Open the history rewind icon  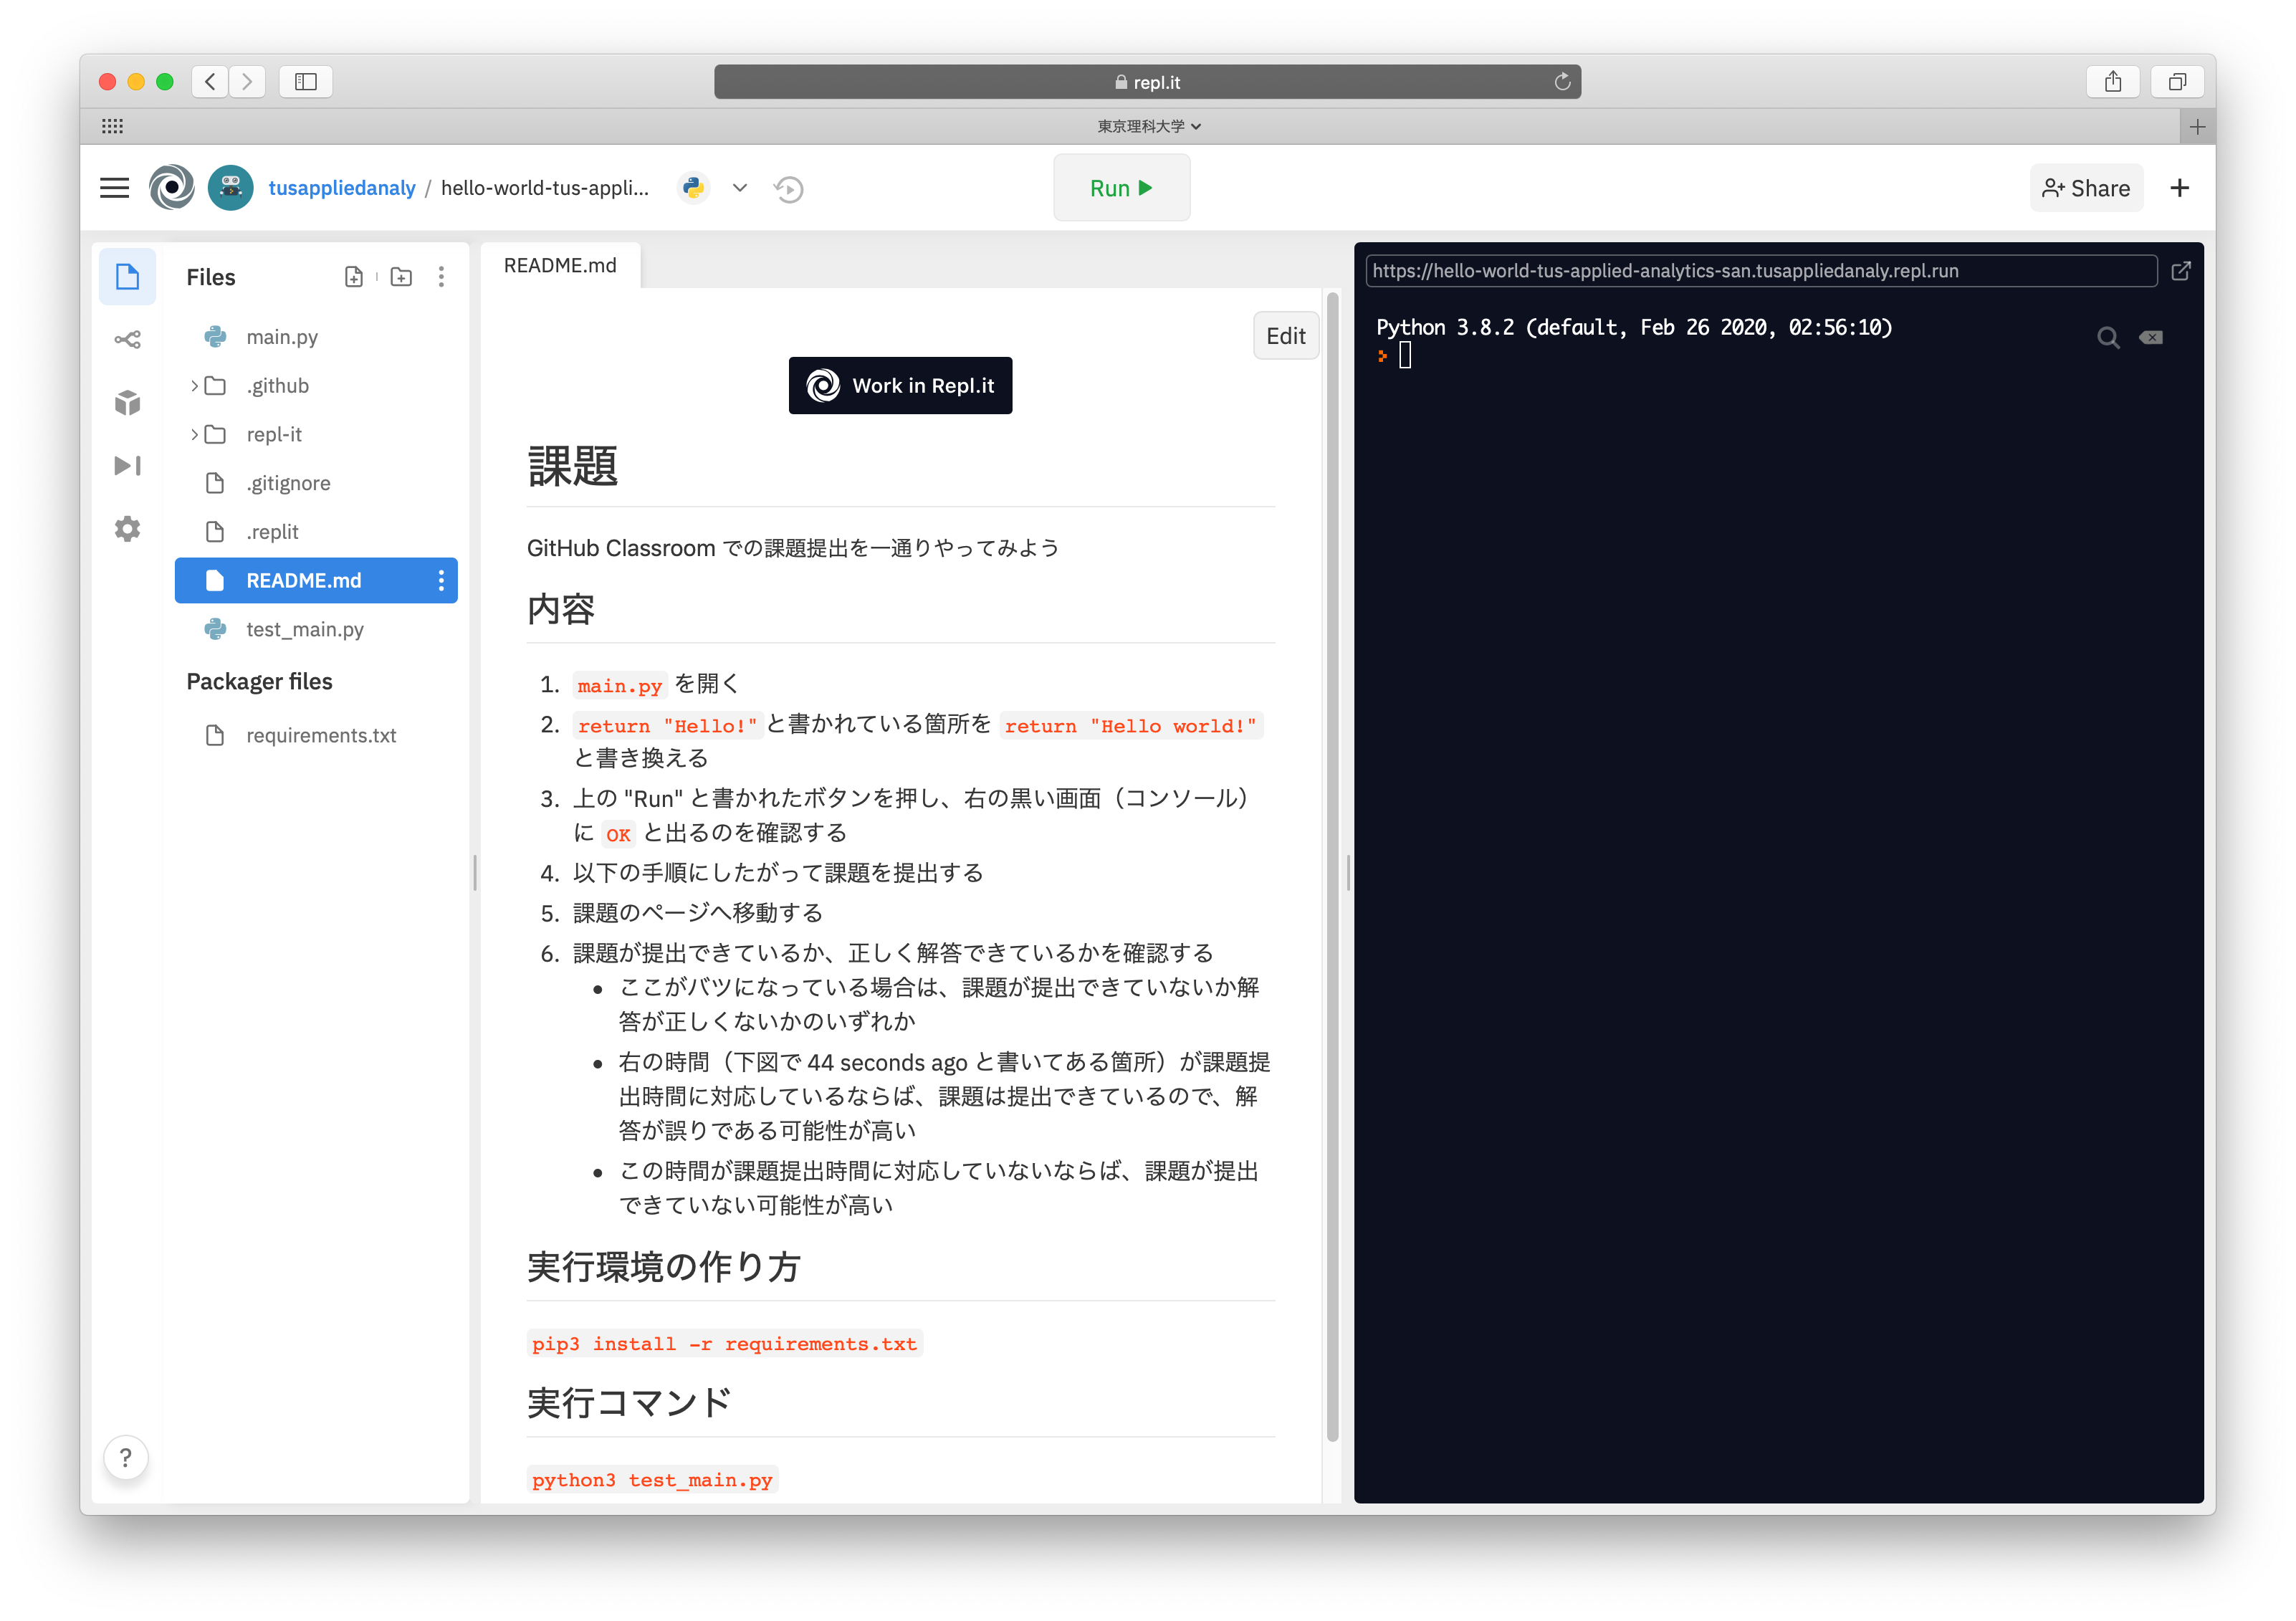(x=789, y=188)
